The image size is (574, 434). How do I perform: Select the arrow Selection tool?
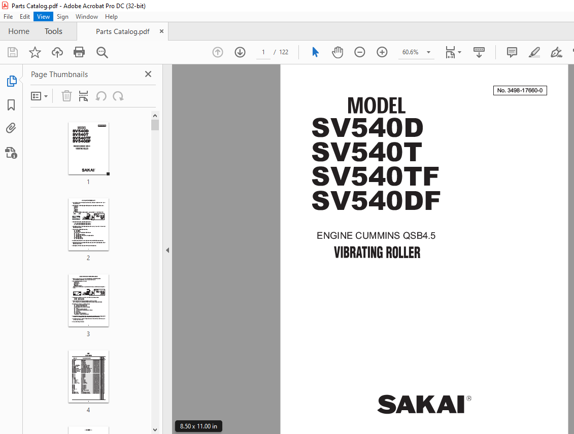(315, 52)
